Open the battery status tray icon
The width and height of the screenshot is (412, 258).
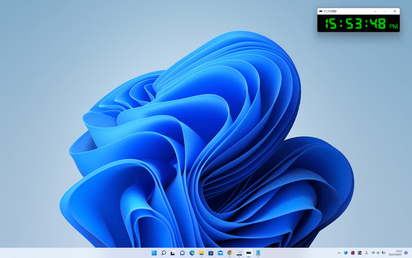[384, 253]
